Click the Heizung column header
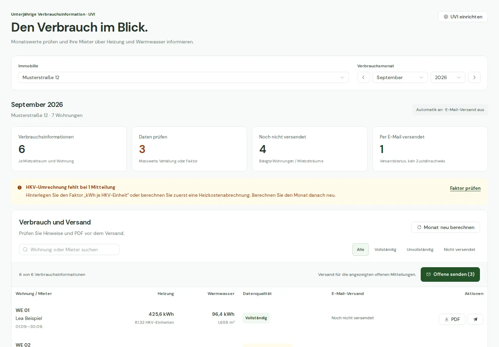Image resolution: width=499 pixels, height=347 pixels. pos(166,294)
